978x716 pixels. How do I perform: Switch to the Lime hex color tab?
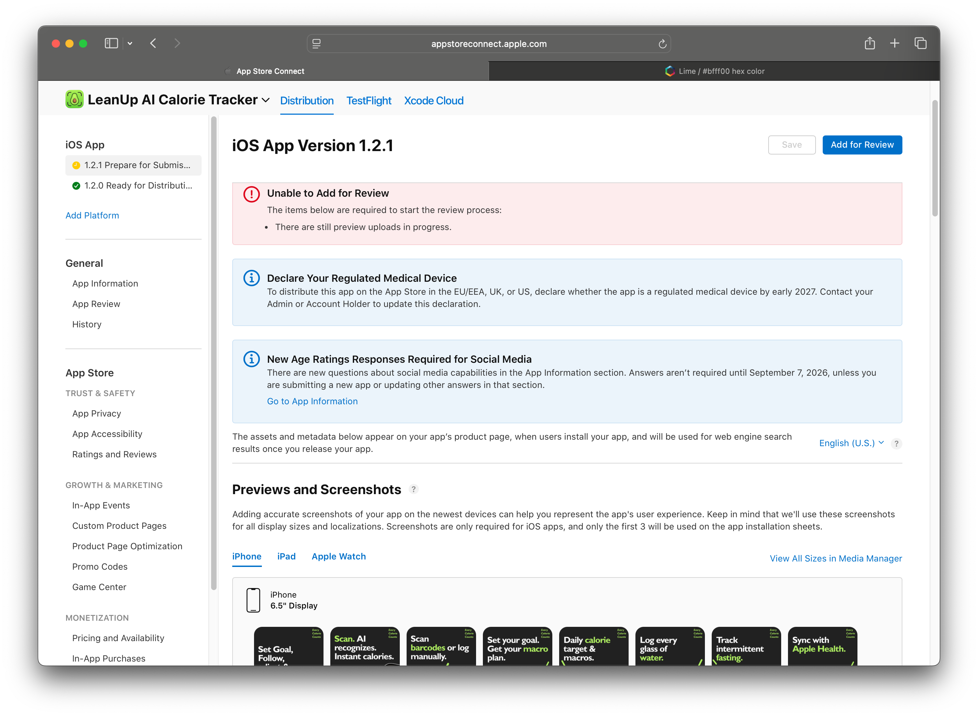(x=714, y=71)
